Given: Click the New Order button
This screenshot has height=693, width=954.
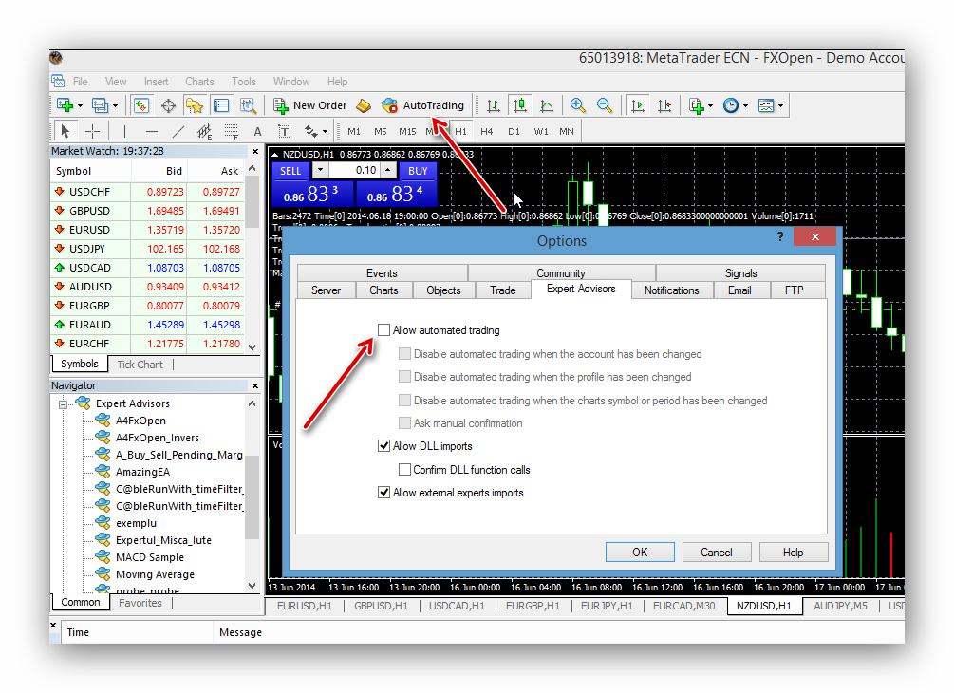Looking at the screenshot, I should [x=310, y=106].
